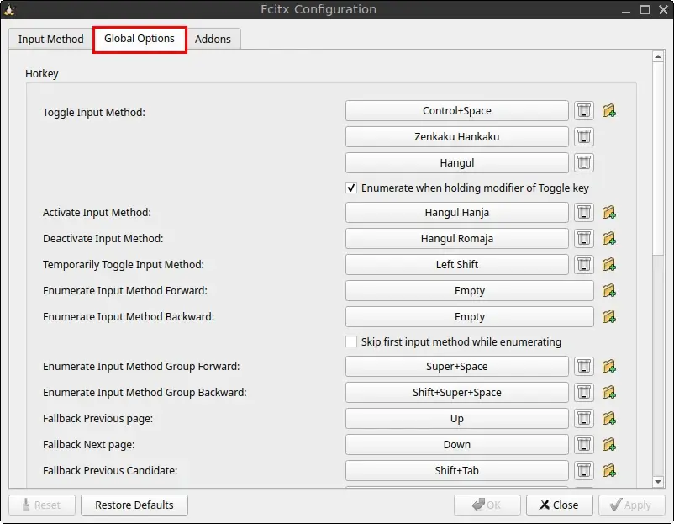Select the Global Options tab
The image size is (674, 524).
click(140, 39)
